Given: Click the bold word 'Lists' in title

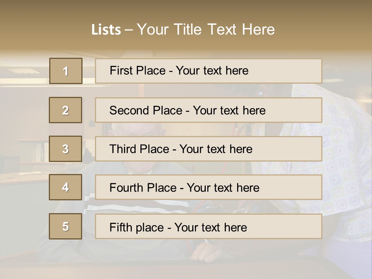Looking at the screenshot, I should [106, 30].
